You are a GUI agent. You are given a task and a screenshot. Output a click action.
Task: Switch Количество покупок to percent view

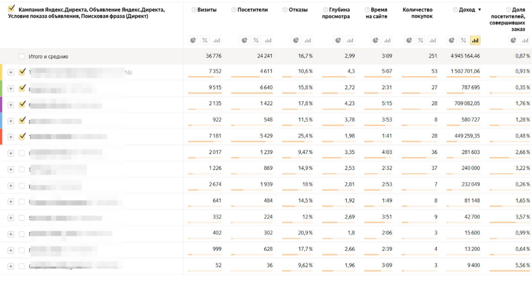tap(421, 40)
